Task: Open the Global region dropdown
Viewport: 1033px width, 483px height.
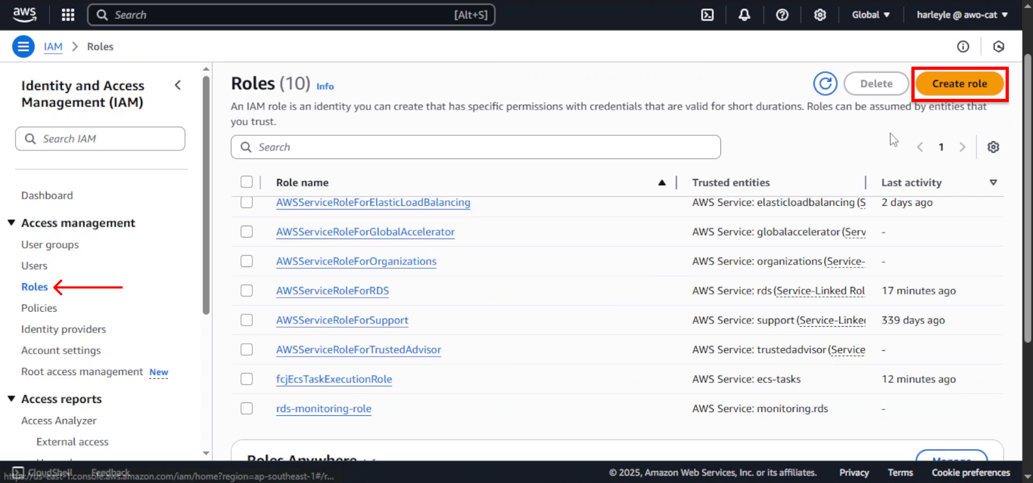Action: click(871, 15)
